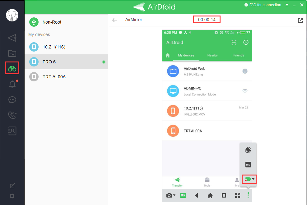
Task: Click the edit note icon in sidebar
Action: tap(12, 186)
